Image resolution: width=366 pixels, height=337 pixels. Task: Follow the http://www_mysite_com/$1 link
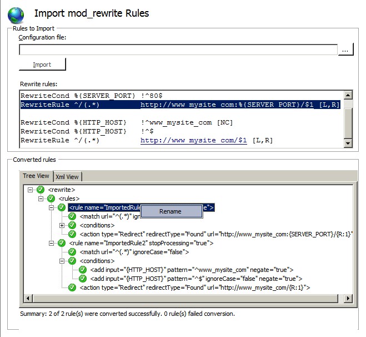point(193,140)
